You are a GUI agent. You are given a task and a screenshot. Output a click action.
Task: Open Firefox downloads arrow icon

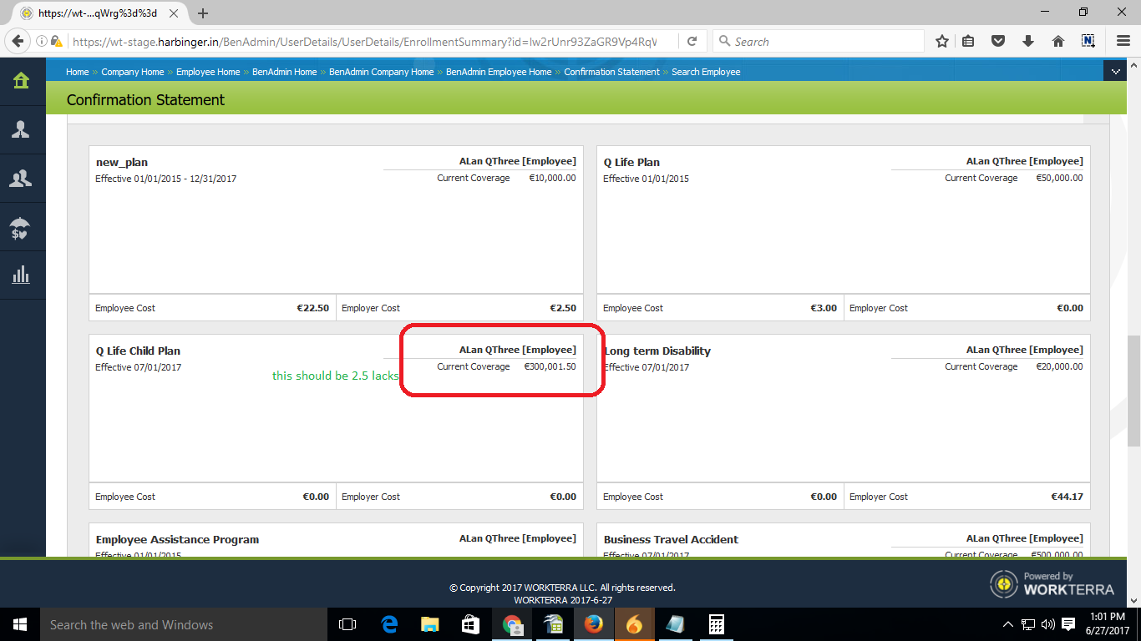click(x=1027, y=42)
